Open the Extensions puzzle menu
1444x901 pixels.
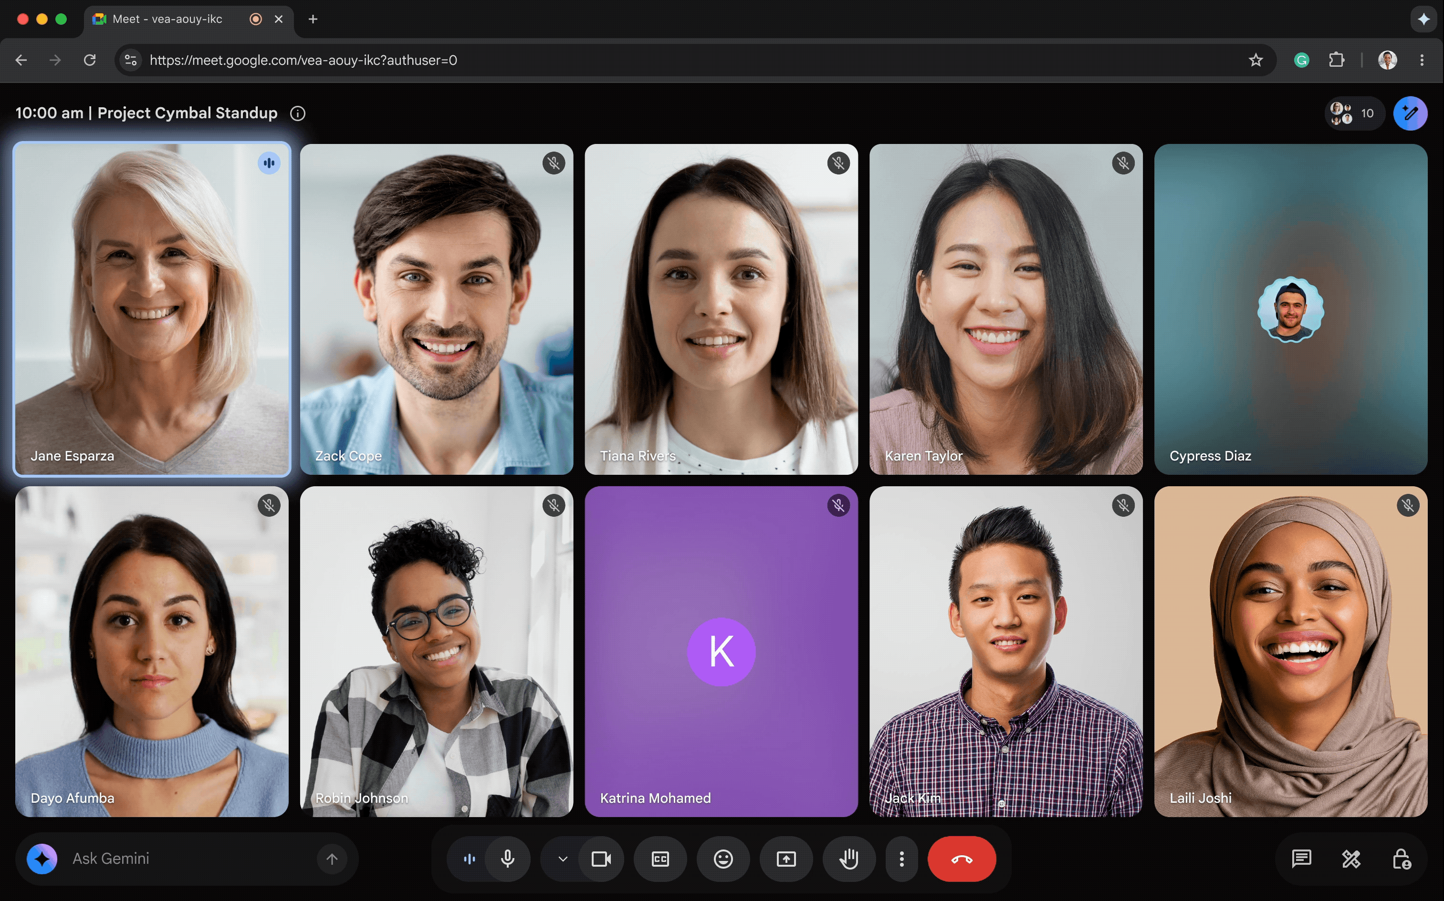1337,60
